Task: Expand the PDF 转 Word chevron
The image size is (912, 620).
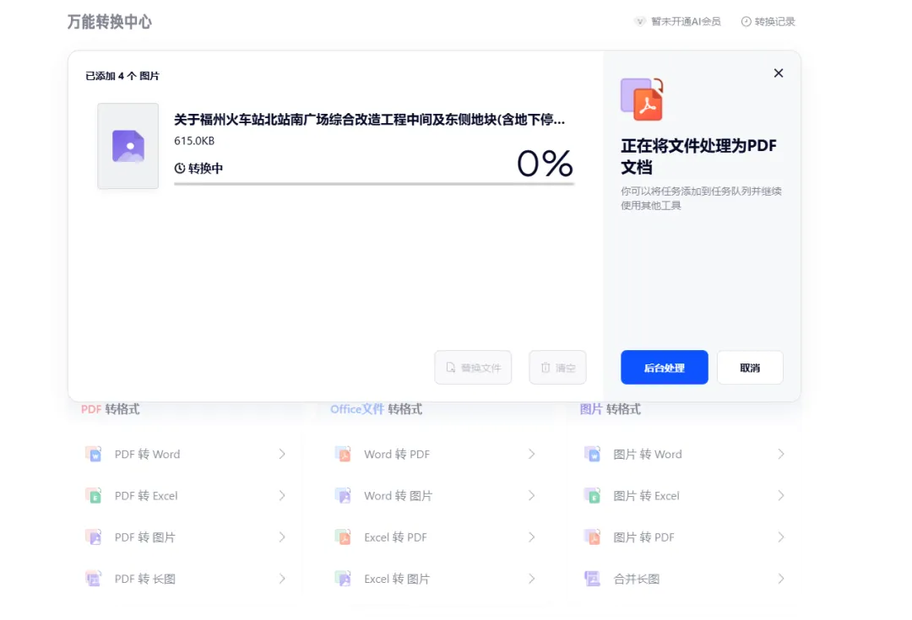Action: [x=282, y=454]
